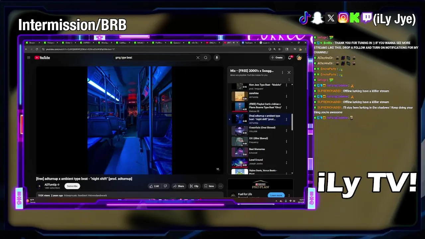Open options for 'sunshine' playlist item
This screenshot has height=239, width=425.
tap(287, 97)
